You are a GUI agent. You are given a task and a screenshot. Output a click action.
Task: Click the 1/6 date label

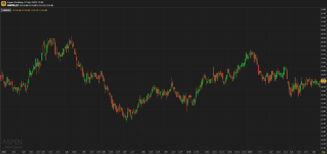103,152
